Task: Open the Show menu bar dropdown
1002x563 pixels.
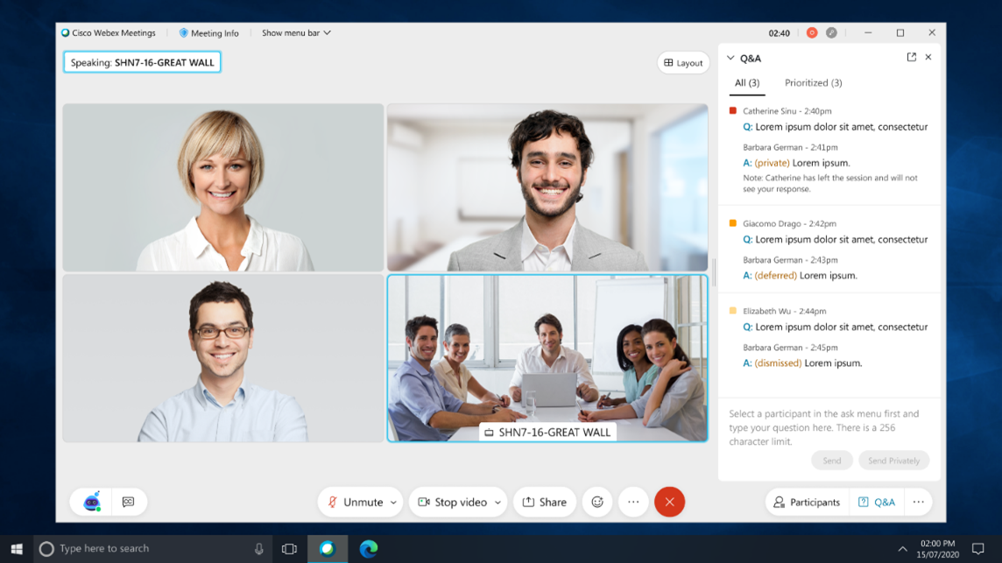Action: click(294, 32)
